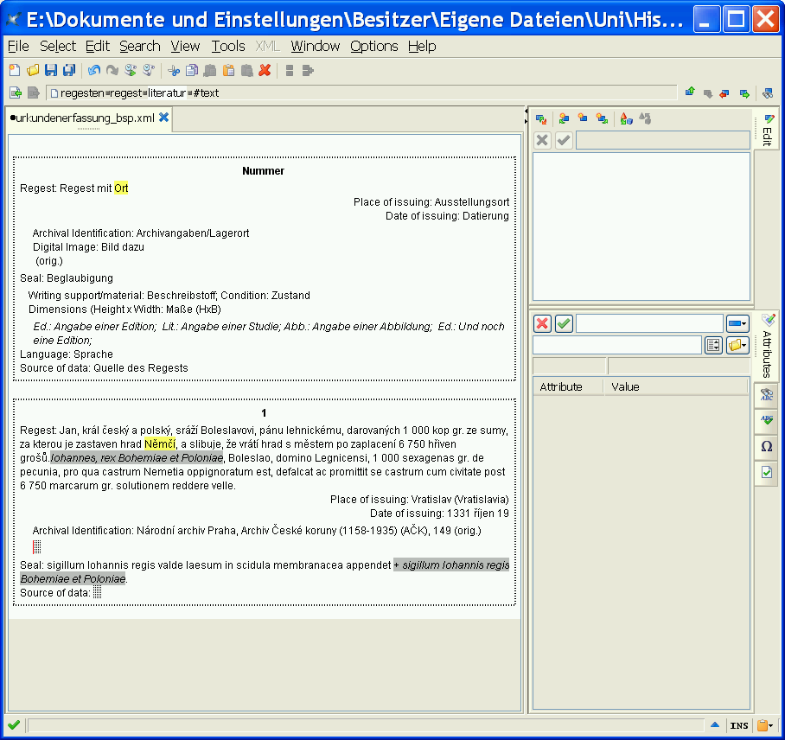Click the green-arrow Select Next Sibling icon
The height and width of the screenshot is (740, 785).
tap(744, 93)
